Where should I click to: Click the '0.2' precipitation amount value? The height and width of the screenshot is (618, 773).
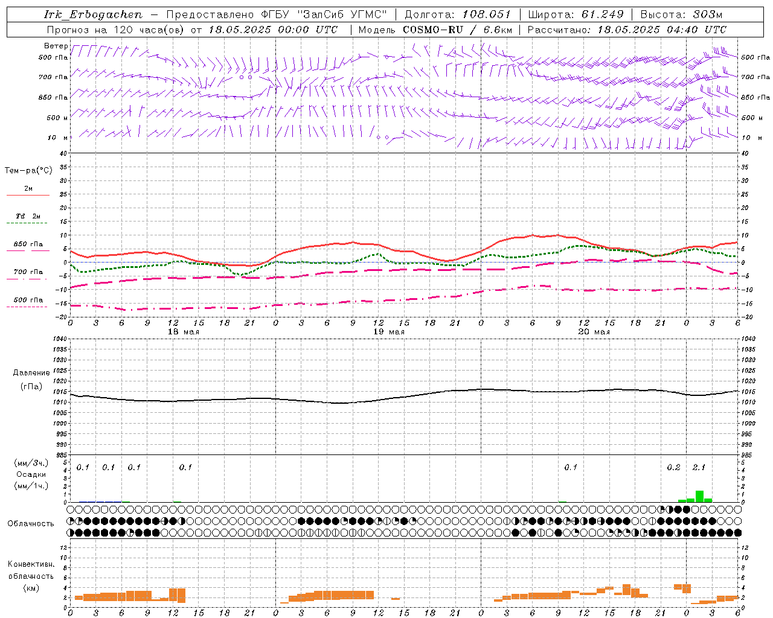(x=673, y=467)
